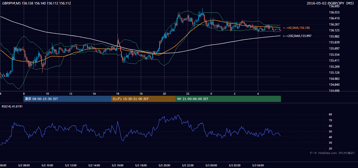Click the GBPJPY#,M5 symbol title text
358x168 pixels.
point(36,3)
